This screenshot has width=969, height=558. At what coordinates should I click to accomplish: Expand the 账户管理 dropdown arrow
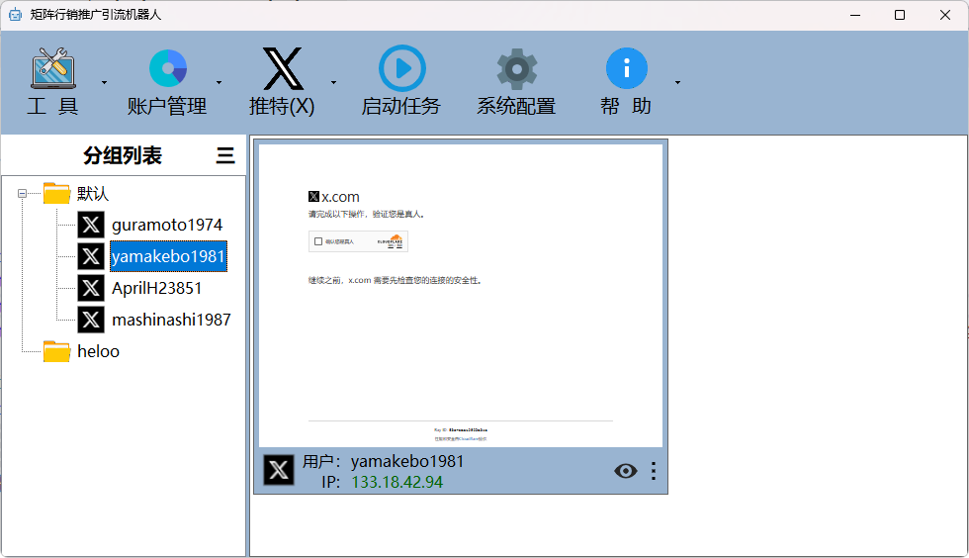click(219, 82)
